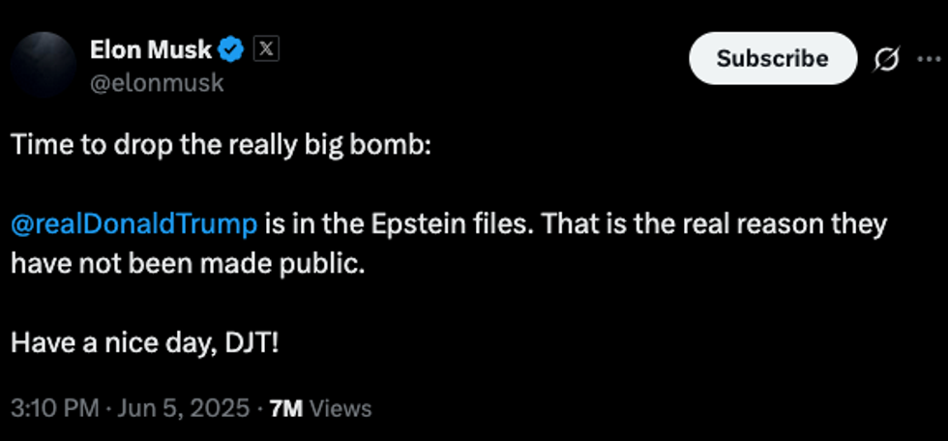Screen dimensions: 948x441
Task: Click the Views label
Action: (341, 408)
